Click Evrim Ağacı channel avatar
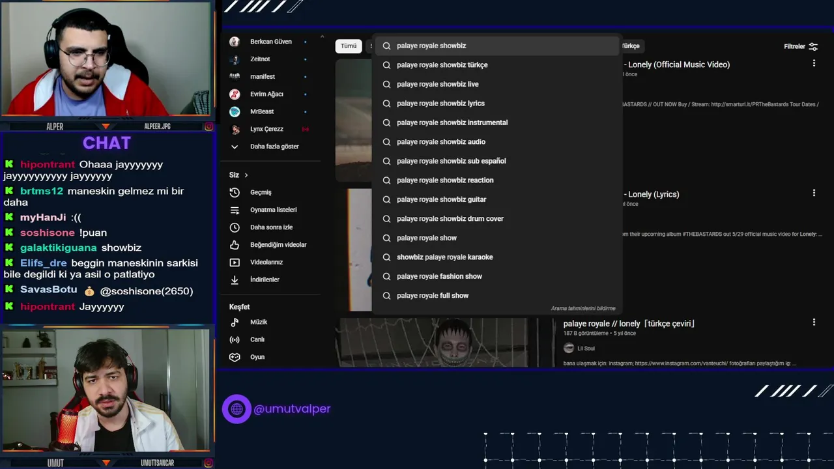 click(235, 94)
